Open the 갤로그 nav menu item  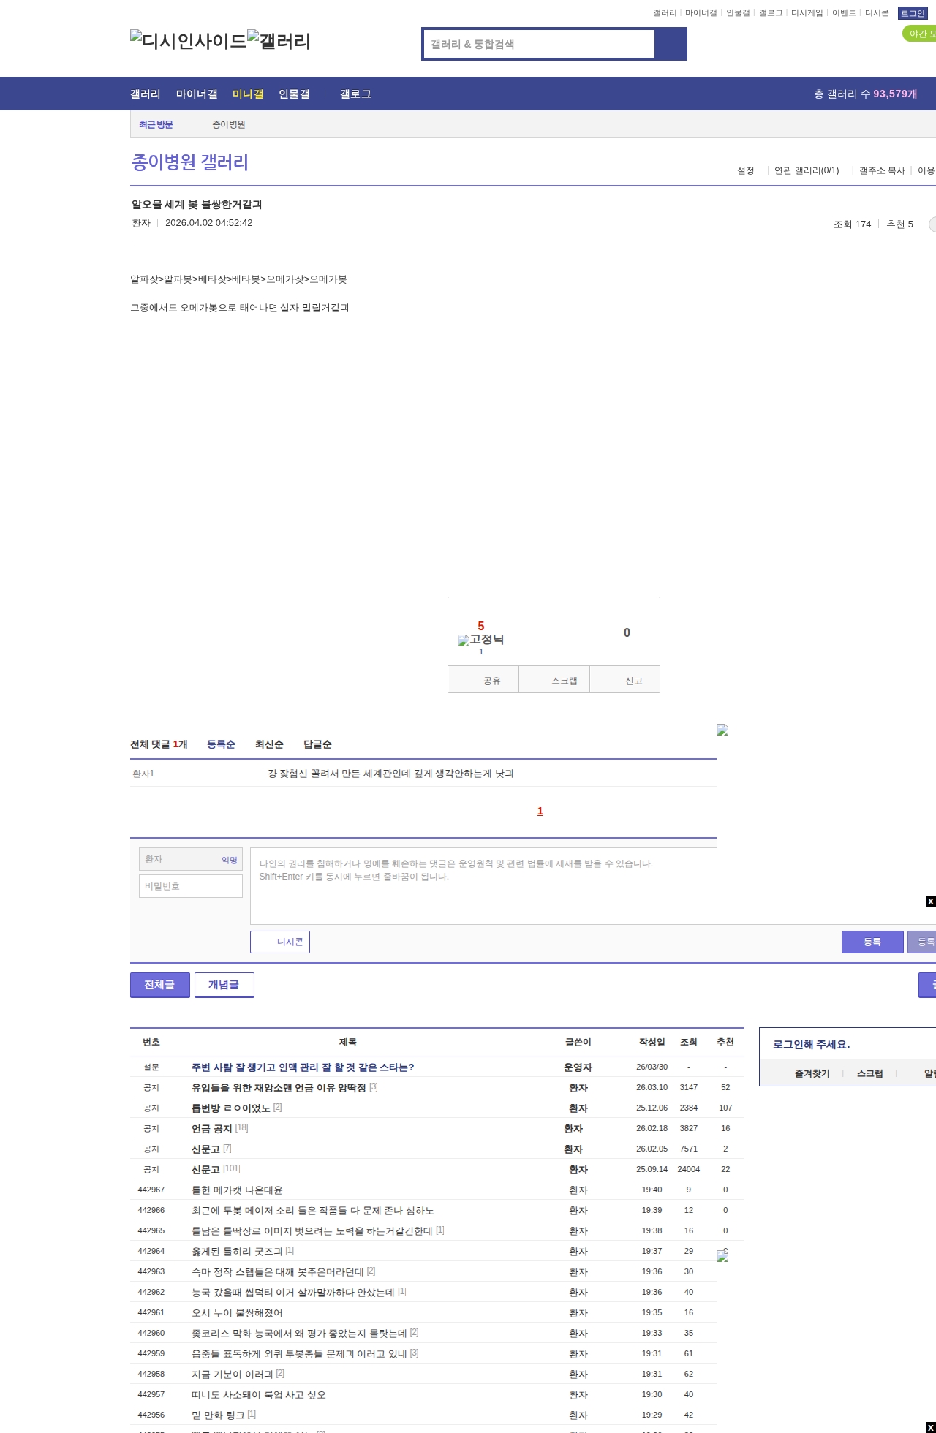(x=355, y=94)
